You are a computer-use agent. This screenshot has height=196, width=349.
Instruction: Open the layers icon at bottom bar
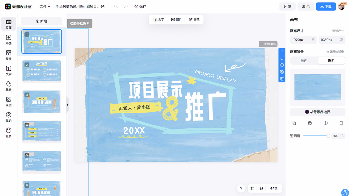click(x=261, y=188)
